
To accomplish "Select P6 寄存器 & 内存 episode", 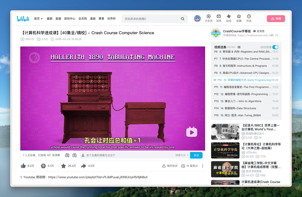I will pyautogui.click(x=246, y=52).
